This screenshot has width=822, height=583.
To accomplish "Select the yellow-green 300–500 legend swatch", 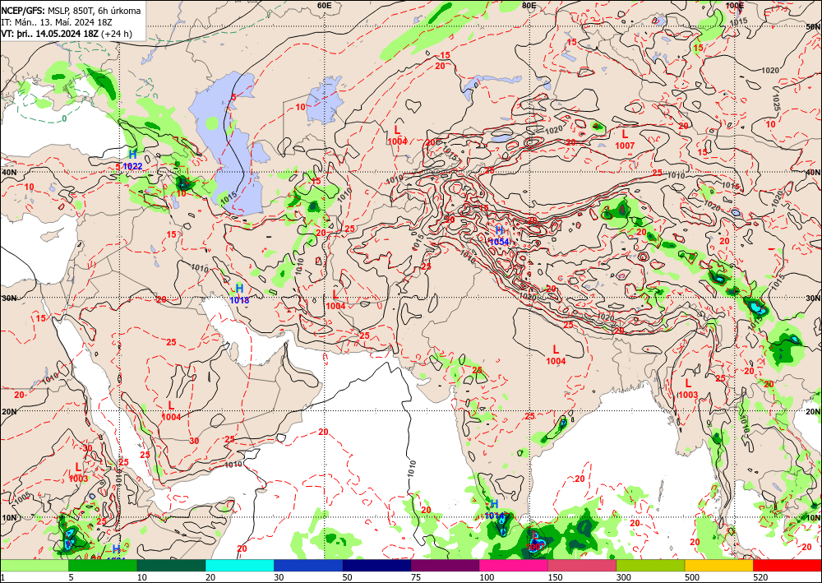I will tap(650, 565).
